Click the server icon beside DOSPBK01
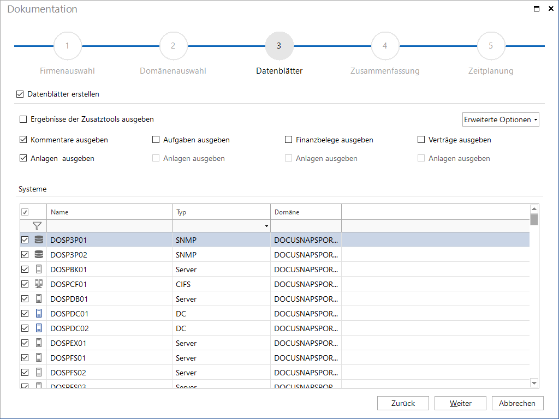Screen dimensions: 559x419 pos(39,270)
